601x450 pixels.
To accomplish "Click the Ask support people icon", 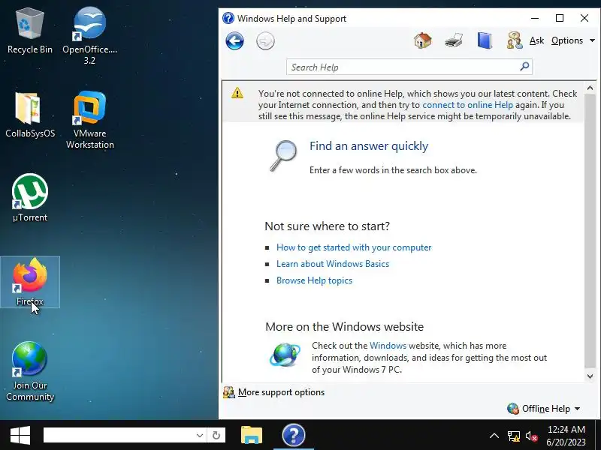I will 515,40.
